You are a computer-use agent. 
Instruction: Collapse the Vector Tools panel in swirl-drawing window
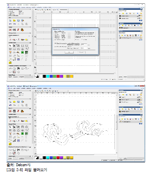coord(30,124)
